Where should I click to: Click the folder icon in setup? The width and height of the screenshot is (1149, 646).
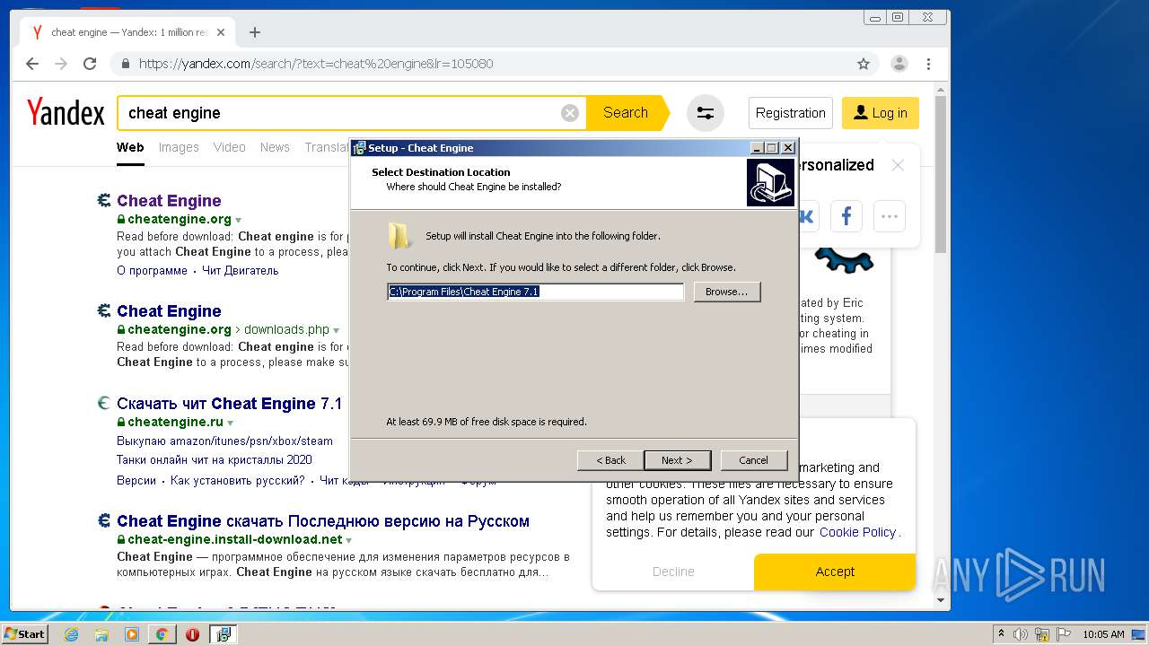click(399, 236)
